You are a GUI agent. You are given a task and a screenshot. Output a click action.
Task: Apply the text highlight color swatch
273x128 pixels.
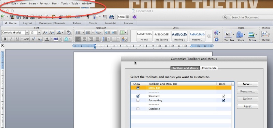click(56, 39)
